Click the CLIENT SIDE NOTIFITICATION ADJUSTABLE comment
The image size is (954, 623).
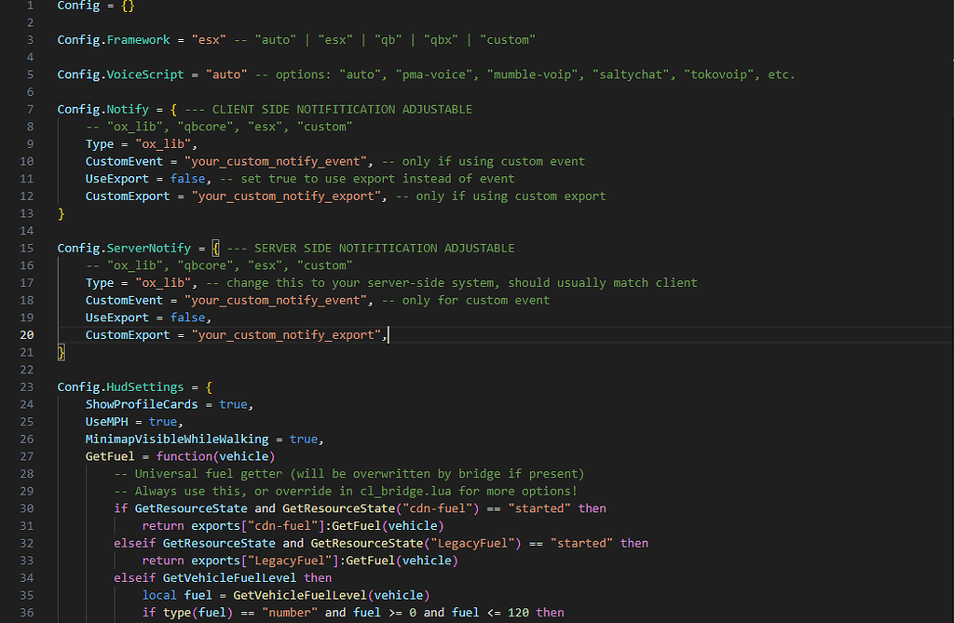click(329, 110)
